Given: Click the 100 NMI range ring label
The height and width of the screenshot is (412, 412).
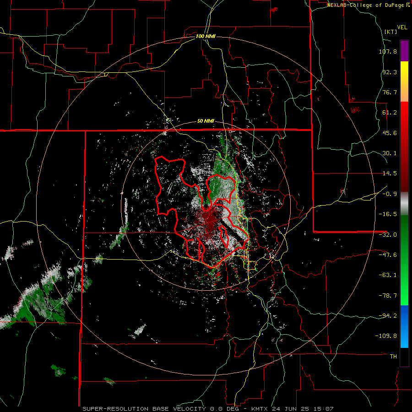Looking at the screenshot, I should click(206, 36).
